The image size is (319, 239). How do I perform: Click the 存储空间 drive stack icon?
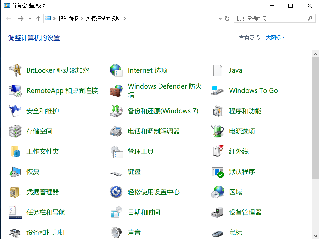15,131
